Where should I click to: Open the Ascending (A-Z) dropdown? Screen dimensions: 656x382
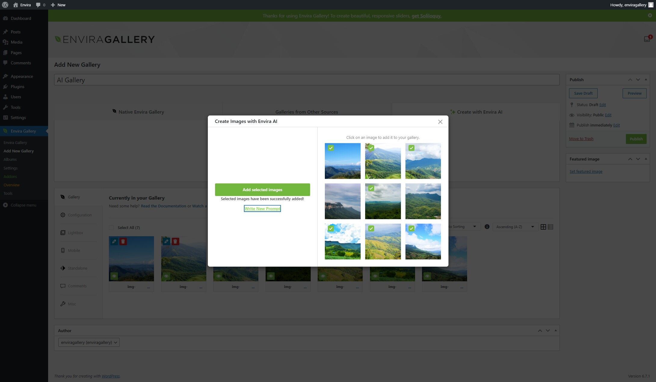tap(515, 227)
